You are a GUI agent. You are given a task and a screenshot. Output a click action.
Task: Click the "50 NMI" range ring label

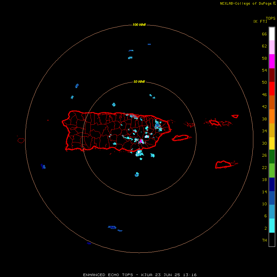click(139, 82)
